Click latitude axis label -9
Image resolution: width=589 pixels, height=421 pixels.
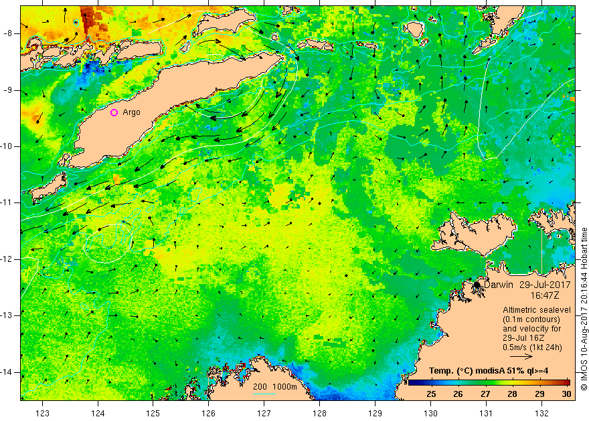(9, 90)
